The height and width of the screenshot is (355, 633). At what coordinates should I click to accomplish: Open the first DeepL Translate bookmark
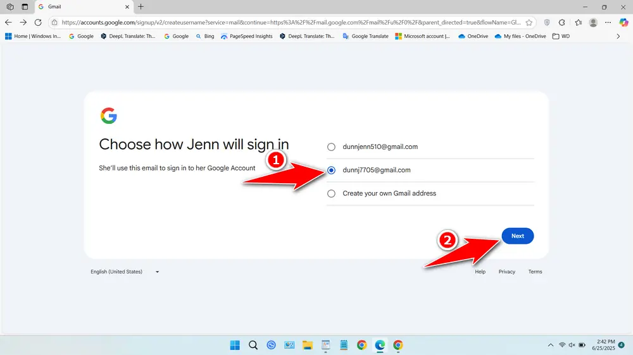pos(128,36)
